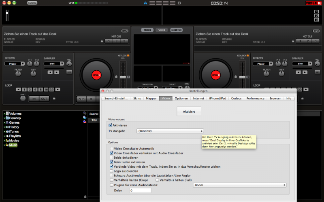Toggle left deck hot cue lock icon
The height and width of the screenshot is (202, 324).
[x=102, y=41]
